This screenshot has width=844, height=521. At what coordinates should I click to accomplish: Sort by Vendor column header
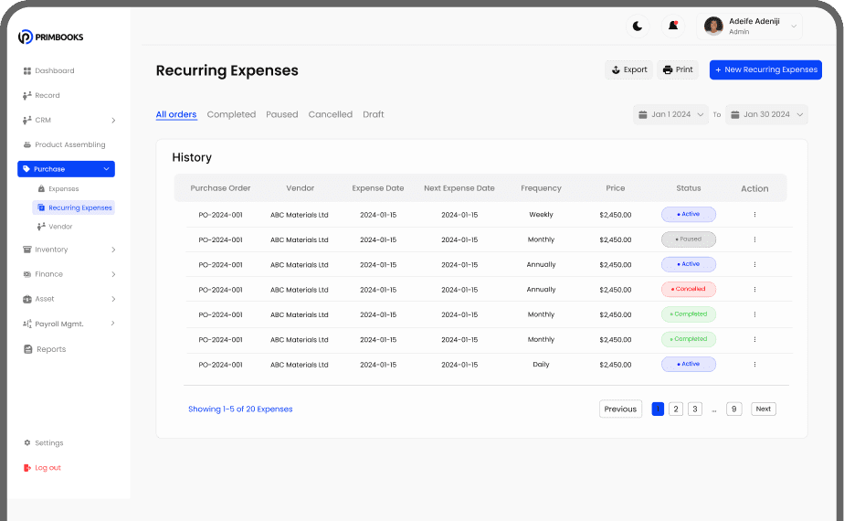300,188
